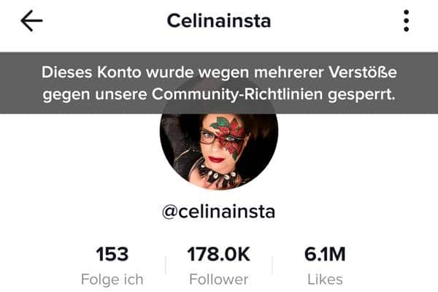Open the three-dot more options menu
The width and height of the screenshot is (438, 292).
tap(407, 20)
